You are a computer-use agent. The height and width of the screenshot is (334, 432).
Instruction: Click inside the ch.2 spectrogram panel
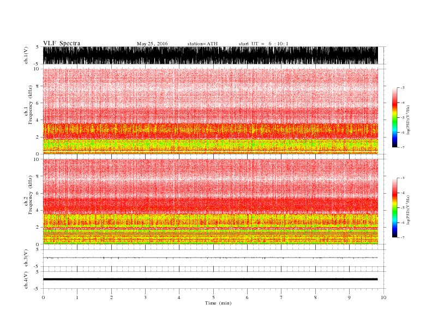click(x=211, y=201)
